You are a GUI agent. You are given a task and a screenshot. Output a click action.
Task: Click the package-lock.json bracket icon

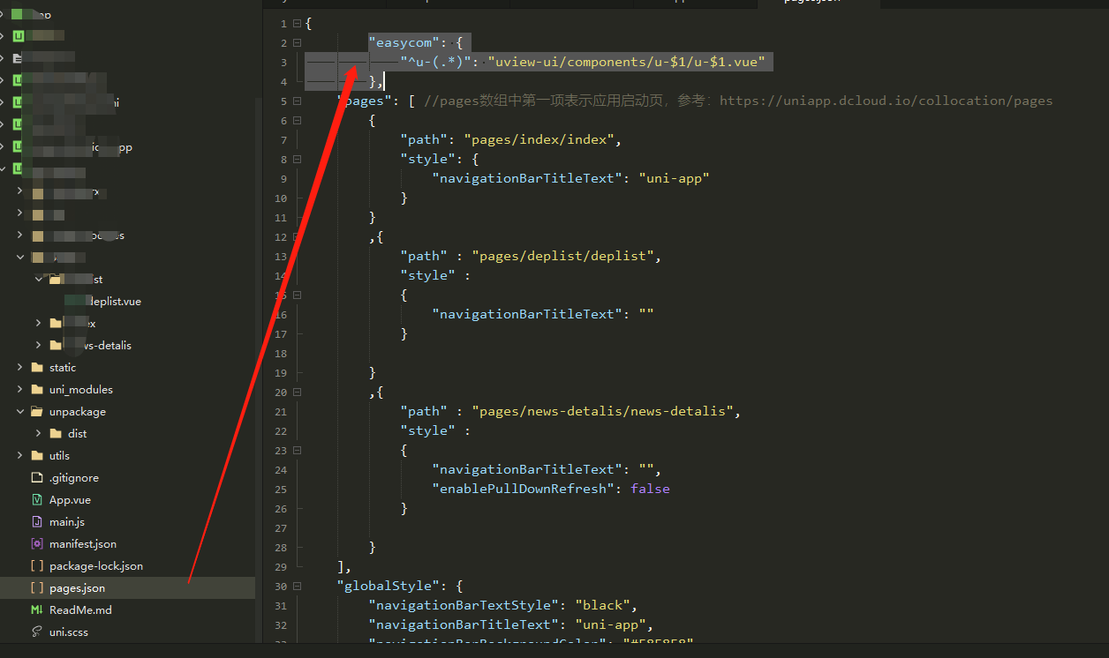tap(37, 566)
